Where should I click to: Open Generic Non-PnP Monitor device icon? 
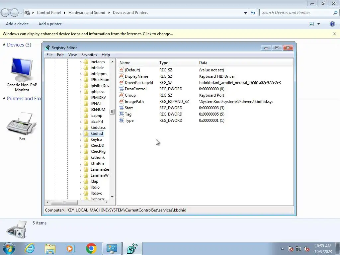tap(22, 69)
